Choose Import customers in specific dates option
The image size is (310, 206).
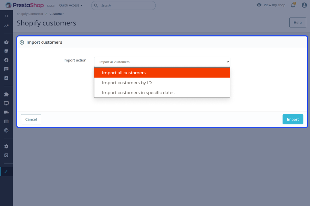(x=162, y=93)
